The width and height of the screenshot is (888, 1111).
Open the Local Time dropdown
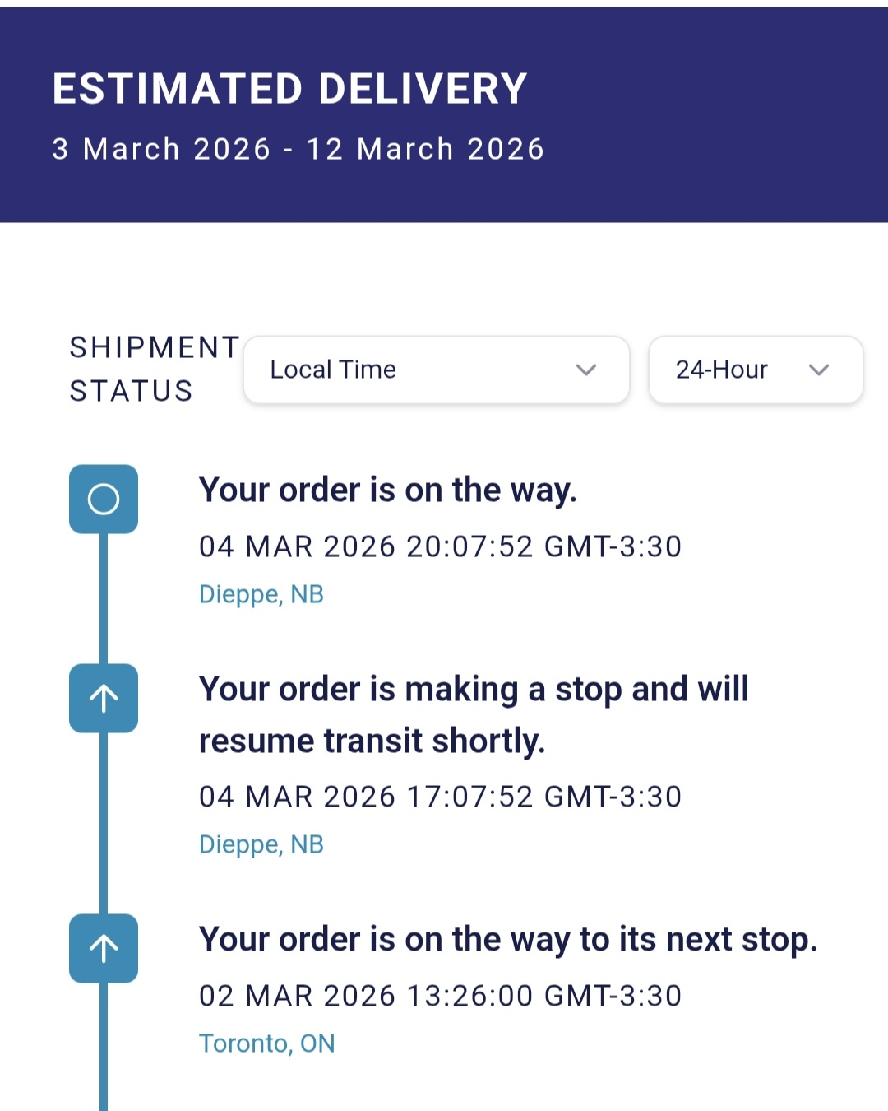tap(436, 370)
